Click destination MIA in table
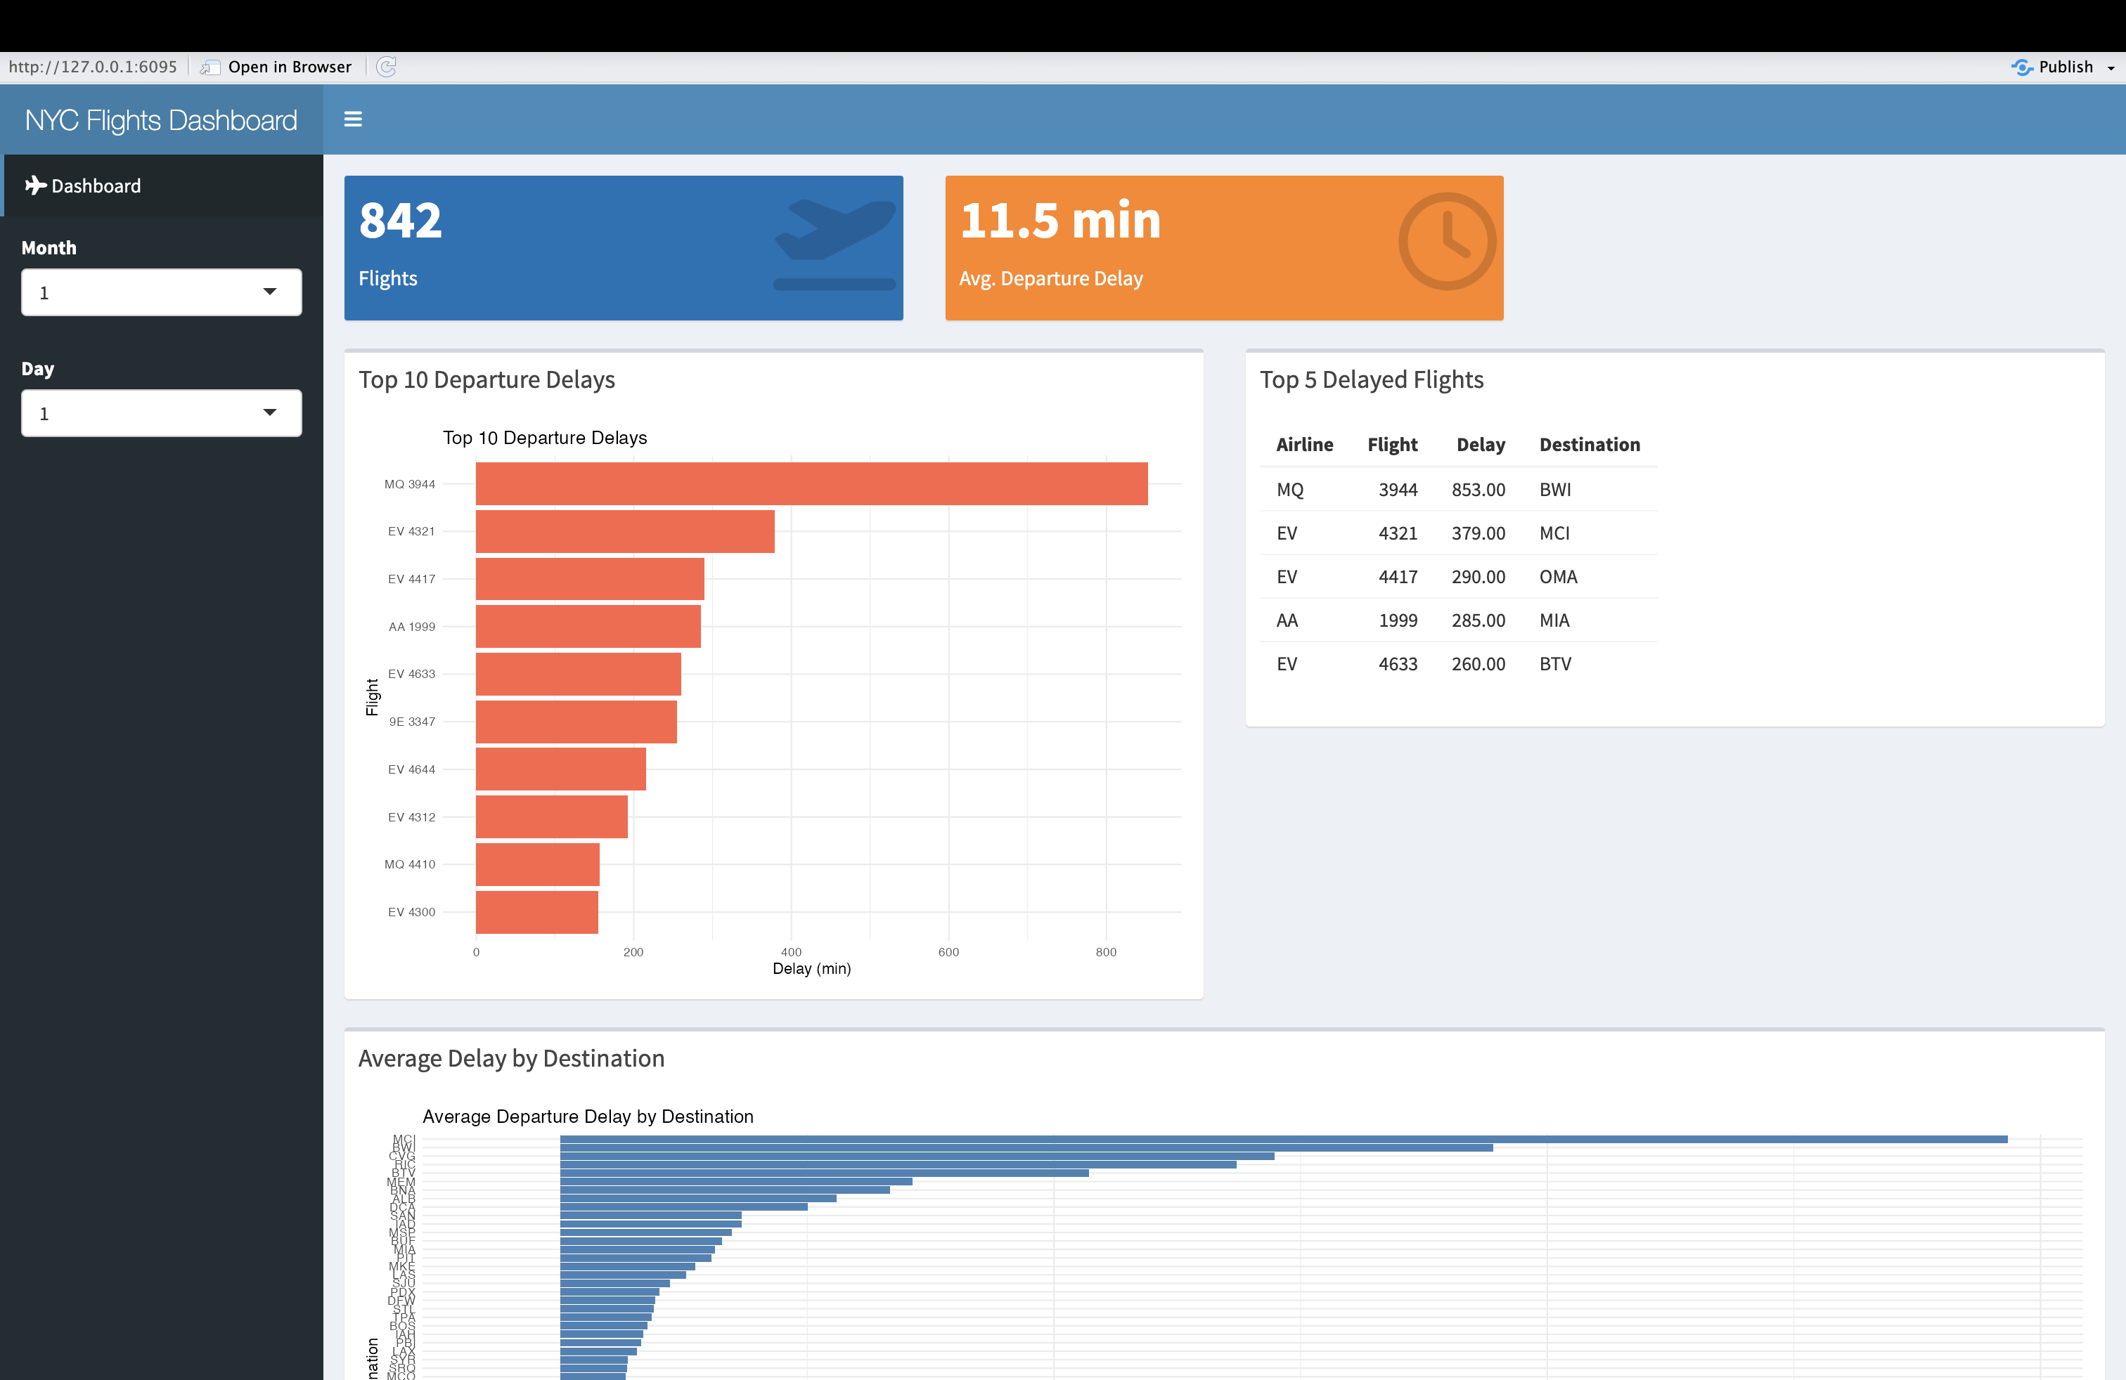This screenshot has width=2126, height=1380. pyautogui.click(x=1554, y=620)
